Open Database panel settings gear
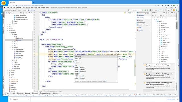Viewport: 182px width, 102px height. (x=172, y=13)
